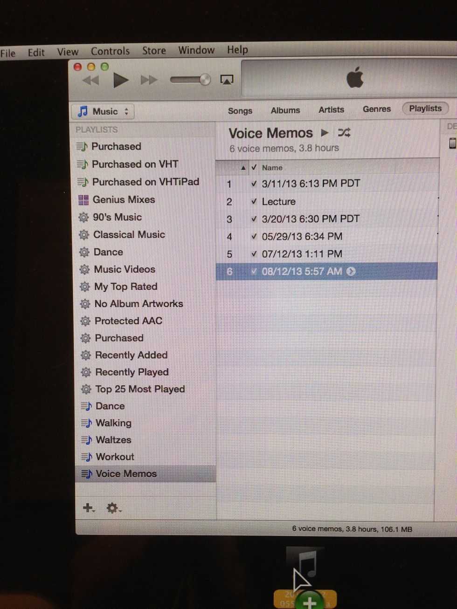Viewport: 457px width, 609px height.
Task: Sort by the Name column header
Action: pyautogui.click(x=272, y=168)
